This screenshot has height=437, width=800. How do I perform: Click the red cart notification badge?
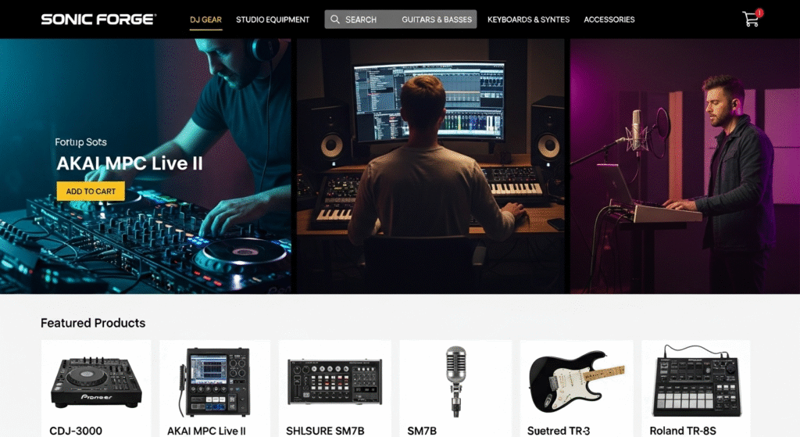[759, 13]
